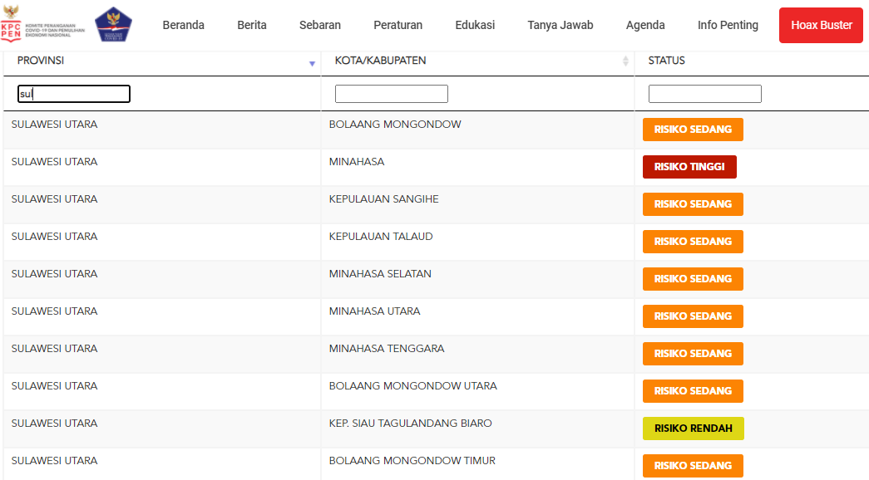Image resolution: width=869 pixels, height=480 pixels.
Task: Click the yellow RISIKO RENDAH badge
Action: click(693, 429)
